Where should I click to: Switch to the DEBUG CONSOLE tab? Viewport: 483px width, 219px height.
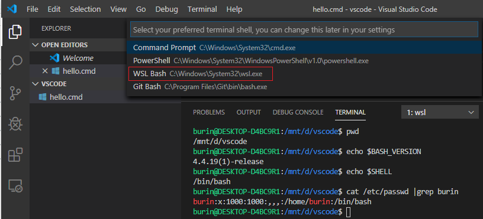(x=298, y=112)
